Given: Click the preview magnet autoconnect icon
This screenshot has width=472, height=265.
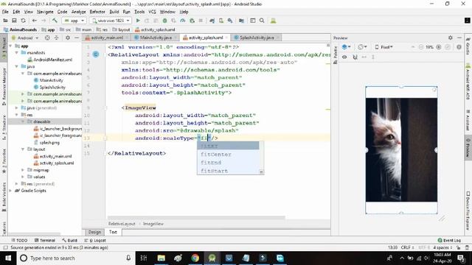Looking at the screenshot, I should click(x=355, y=57).
